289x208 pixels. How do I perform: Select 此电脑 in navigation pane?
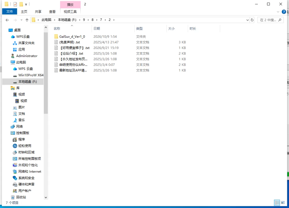(21, 62)
